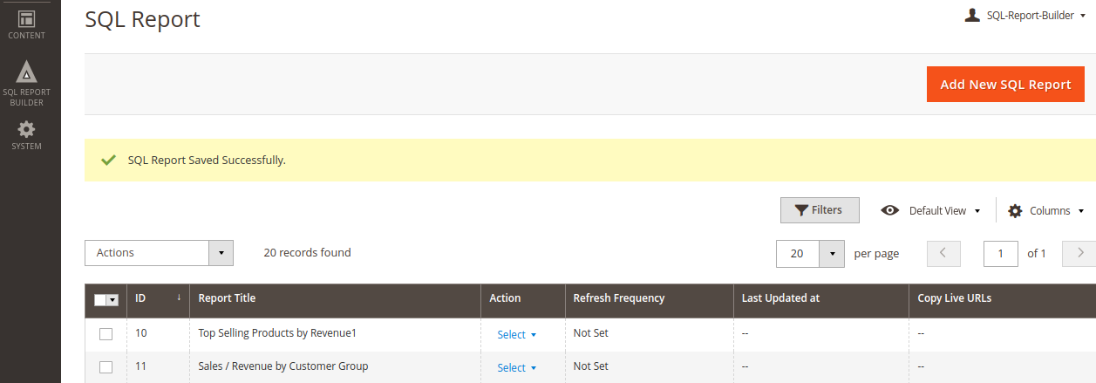Open the select-all checkbox options arrow

tap(113, 299)
